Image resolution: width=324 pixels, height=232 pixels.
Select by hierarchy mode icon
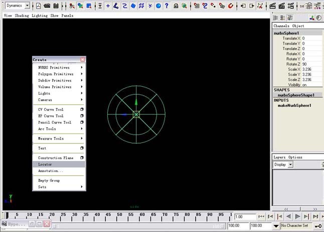pos(72,6)
